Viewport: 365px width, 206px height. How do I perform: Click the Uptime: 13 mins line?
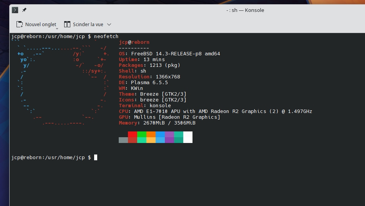point(142,59)
